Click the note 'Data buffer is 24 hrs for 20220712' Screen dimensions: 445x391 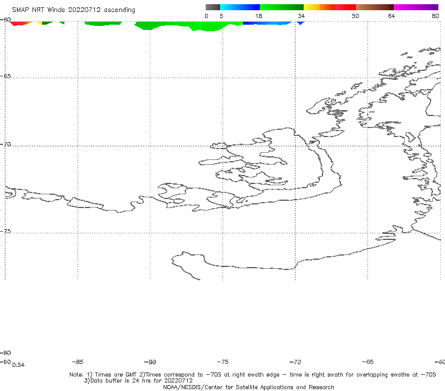click(138, 381)
